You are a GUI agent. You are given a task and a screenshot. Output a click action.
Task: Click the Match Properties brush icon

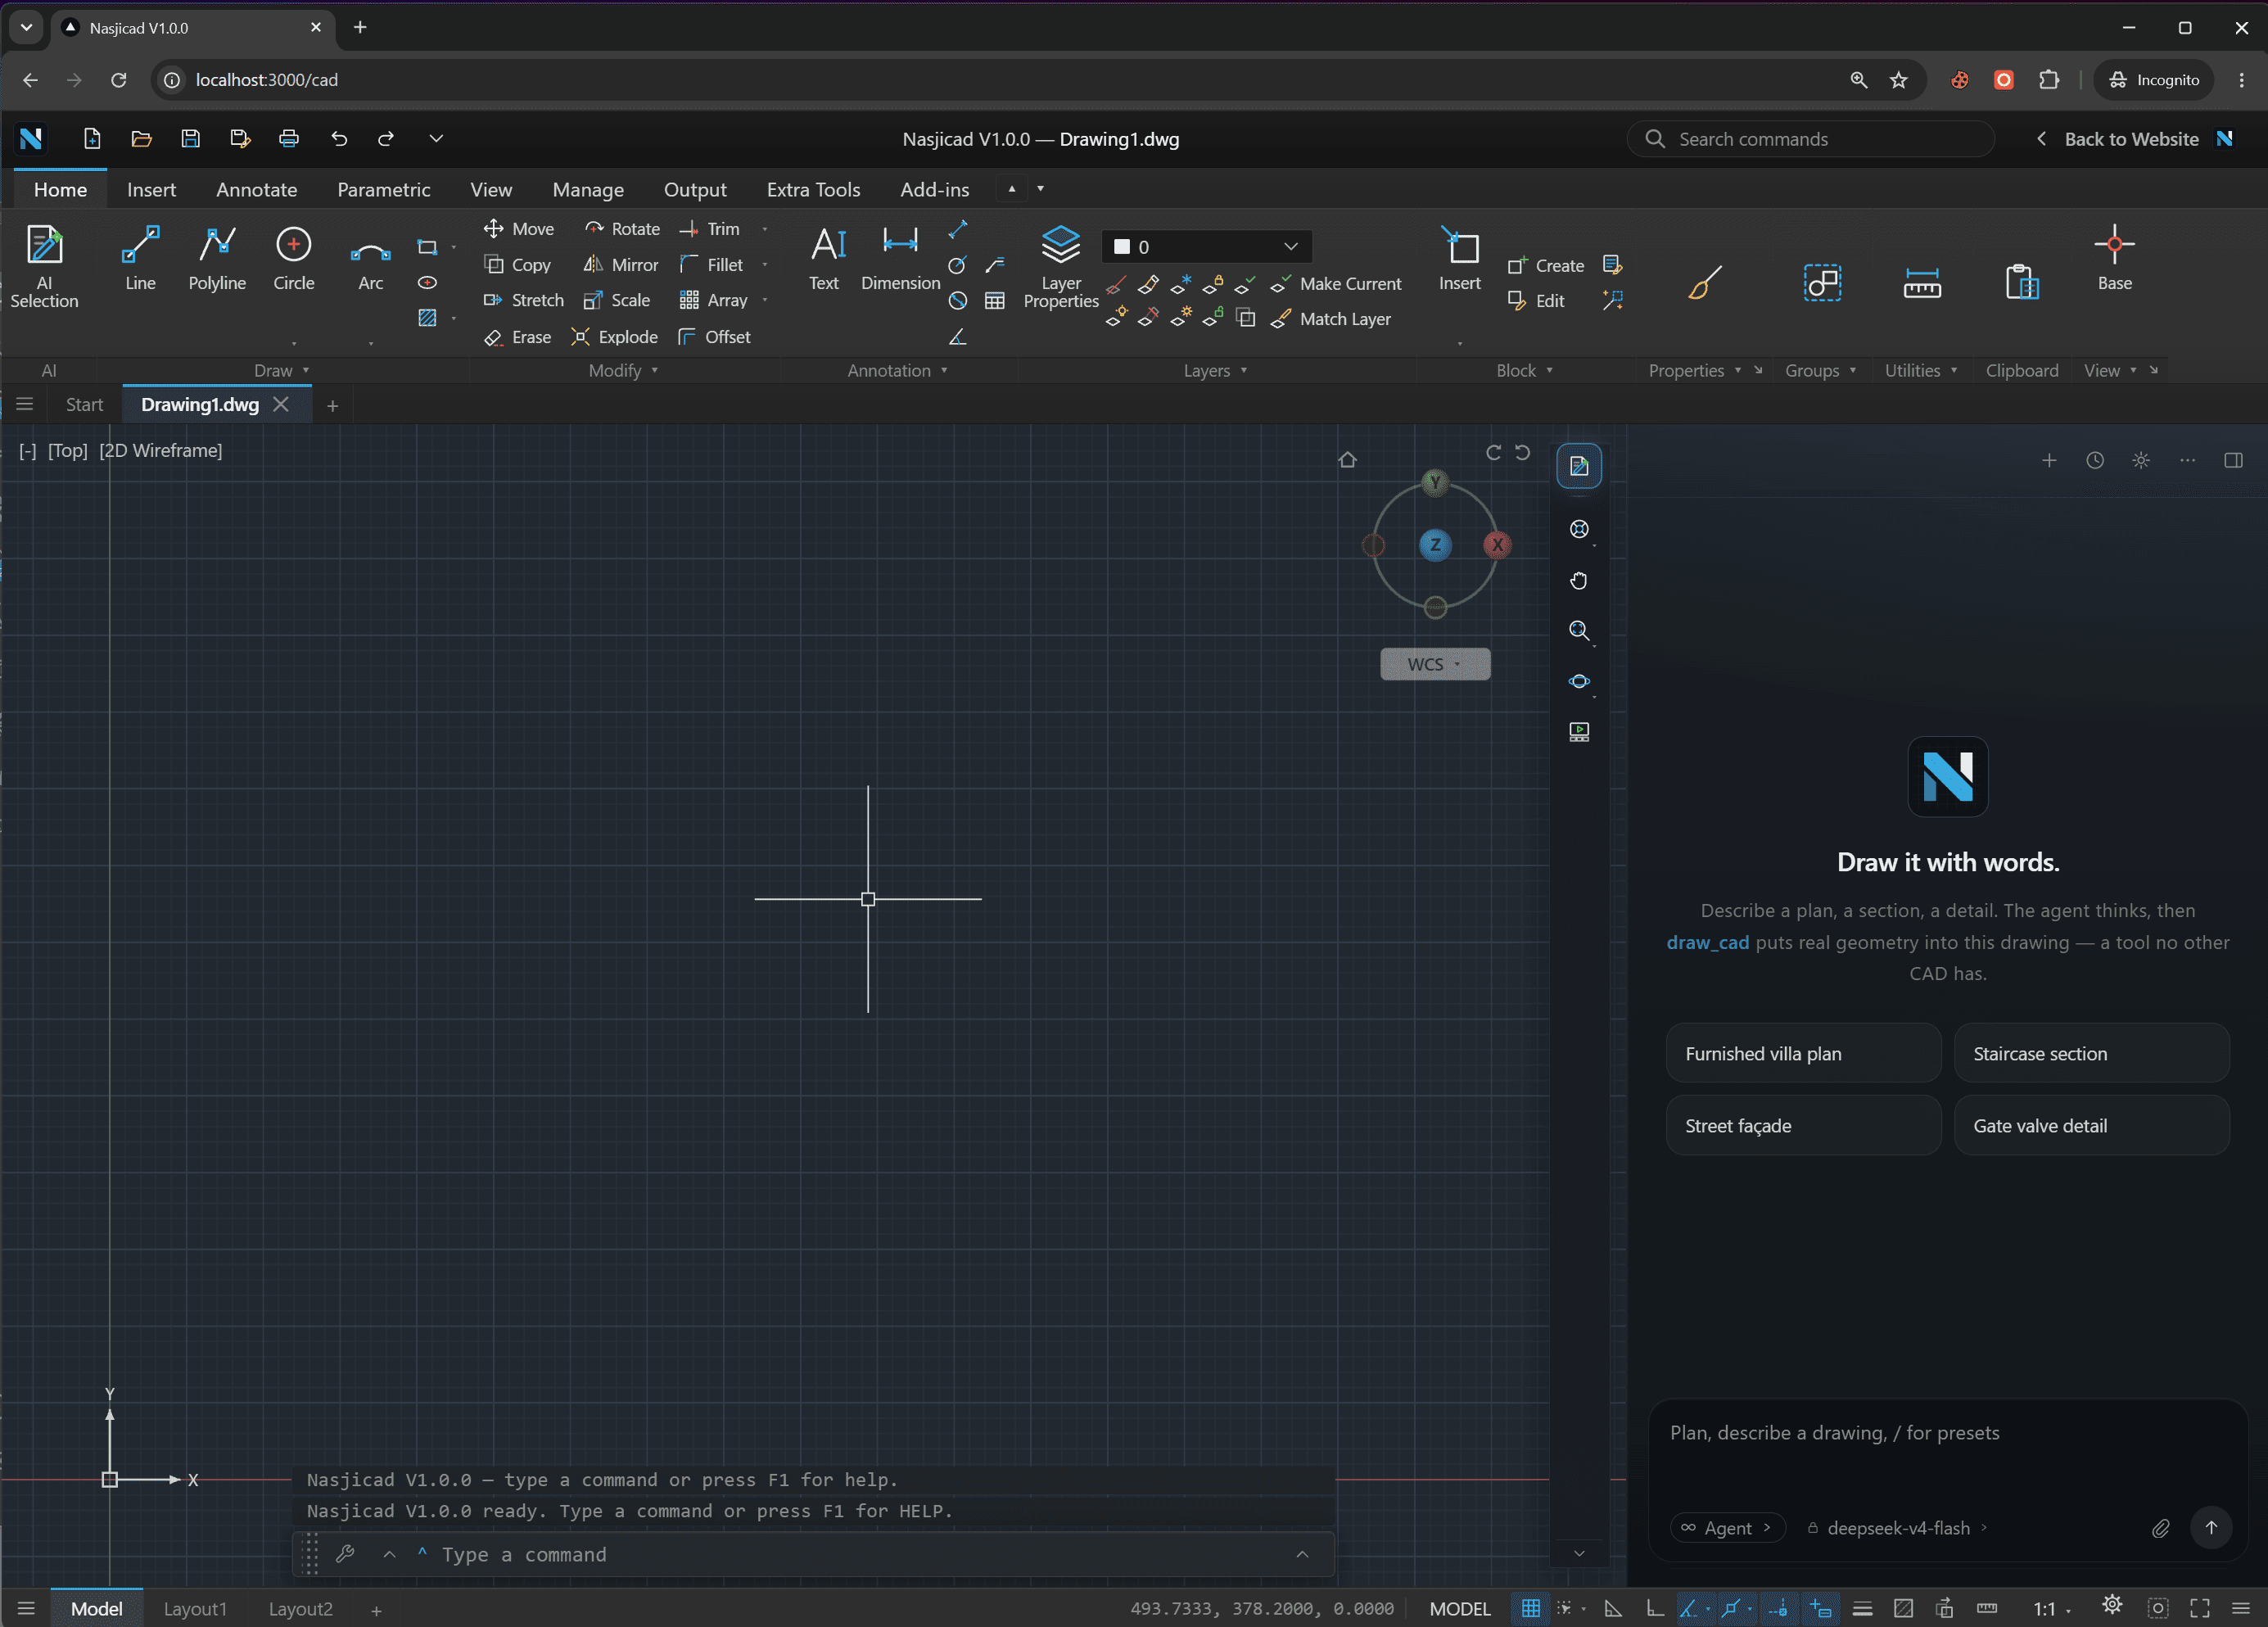coord(1704,283)
